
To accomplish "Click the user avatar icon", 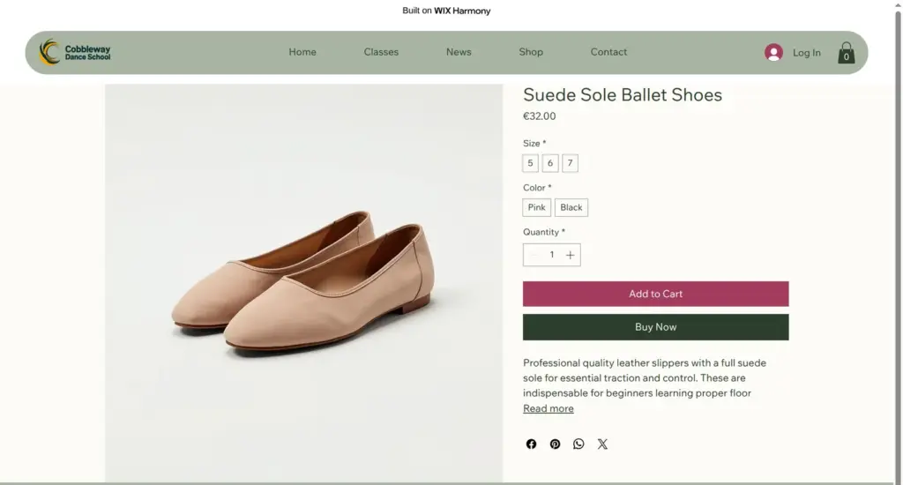I will (x=773, y=52).
